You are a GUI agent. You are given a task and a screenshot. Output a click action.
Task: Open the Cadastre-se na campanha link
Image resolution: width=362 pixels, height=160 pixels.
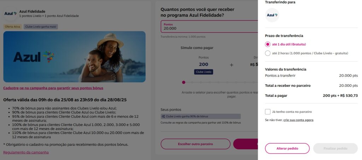(x=53, y=88)
